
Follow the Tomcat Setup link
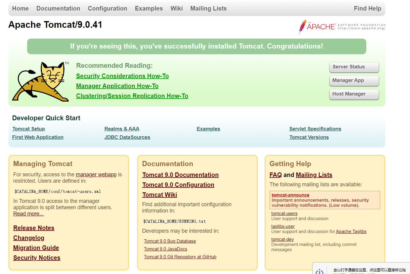29,129
